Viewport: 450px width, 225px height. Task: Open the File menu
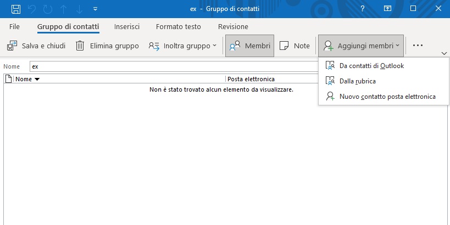coord(15,26)
